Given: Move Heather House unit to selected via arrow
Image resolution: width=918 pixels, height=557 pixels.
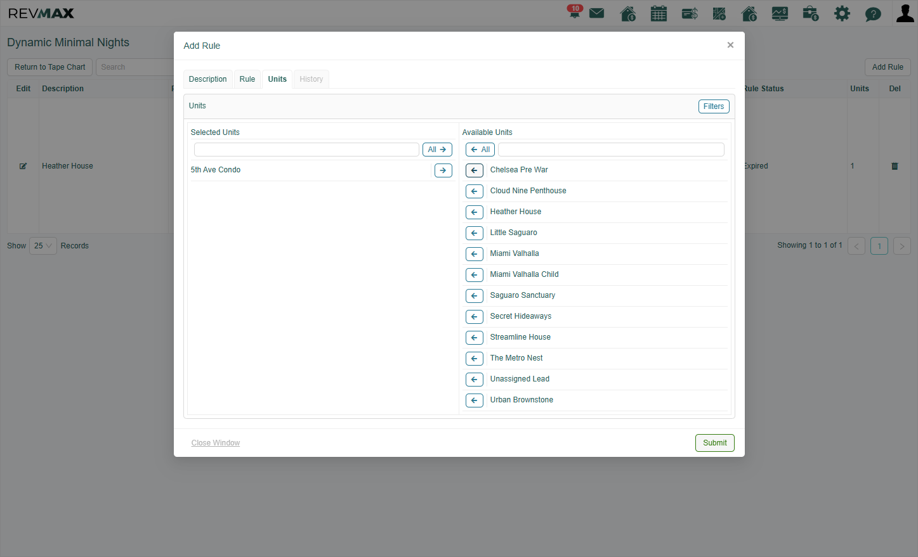Looking at the screenshot, I should click(474, 212).
